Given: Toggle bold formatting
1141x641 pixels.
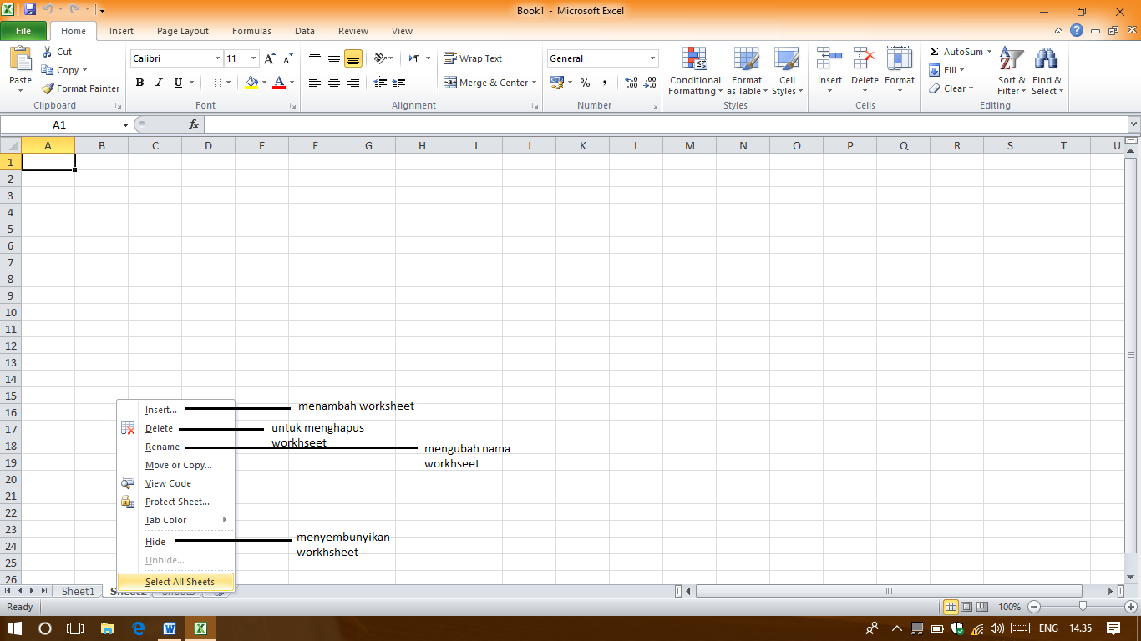Looking at the screenshot, I should coord(139,83).
